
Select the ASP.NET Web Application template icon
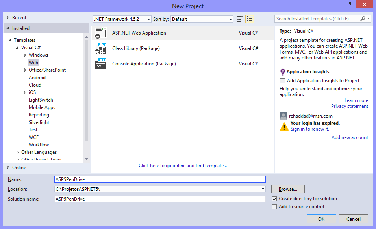[101, 33]
